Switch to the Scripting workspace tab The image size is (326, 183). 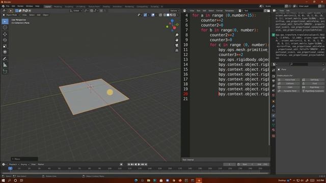pyautogui.click(x=154, y=7)
